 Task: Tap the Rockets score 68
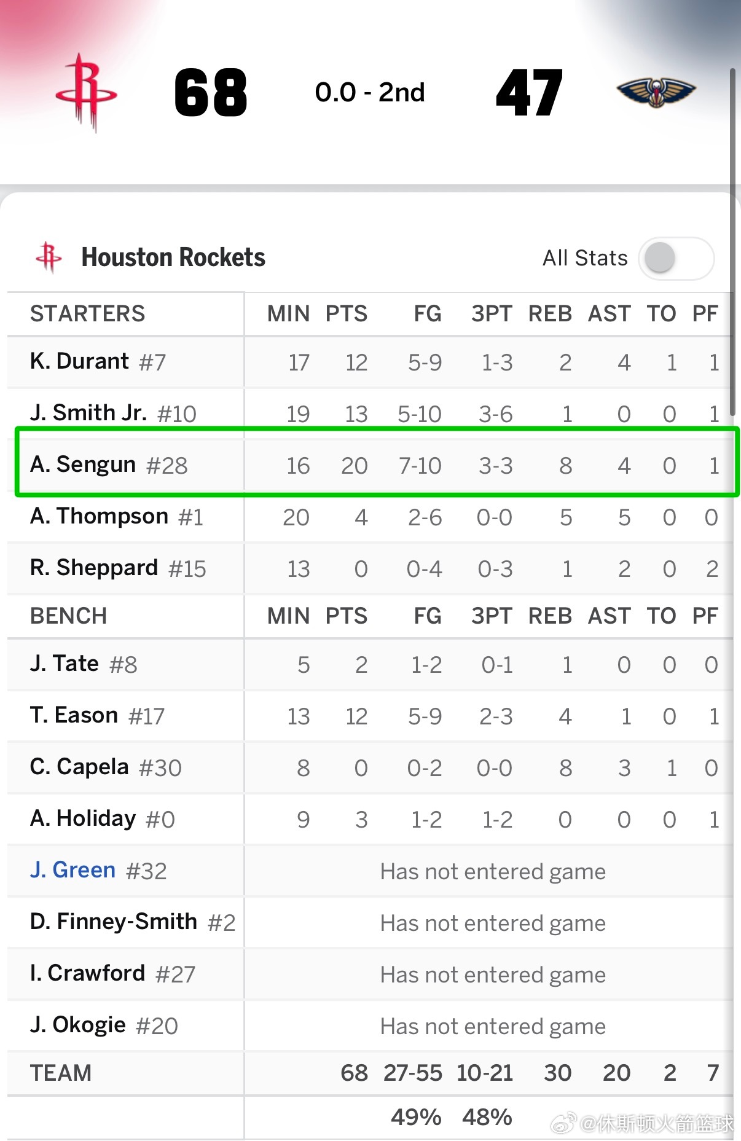coord(211,93)
